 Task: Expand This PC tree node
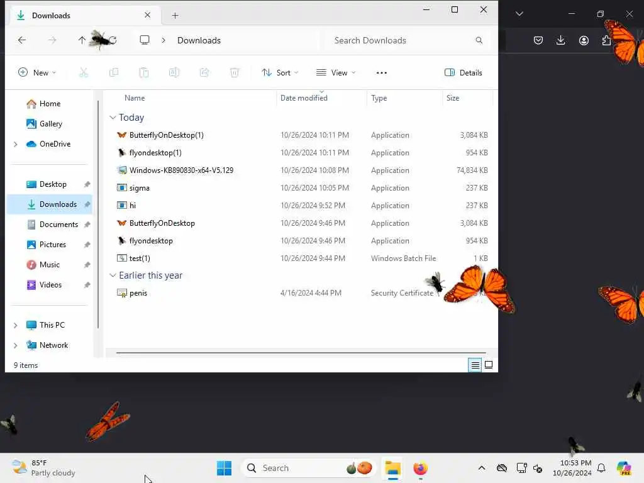(16, 325)
